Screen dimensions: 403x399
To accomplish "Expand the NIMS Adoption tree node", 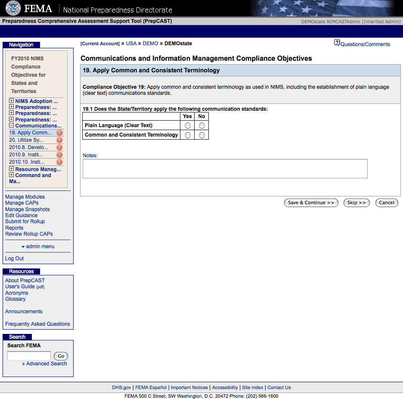I will (x=11, y=100).
